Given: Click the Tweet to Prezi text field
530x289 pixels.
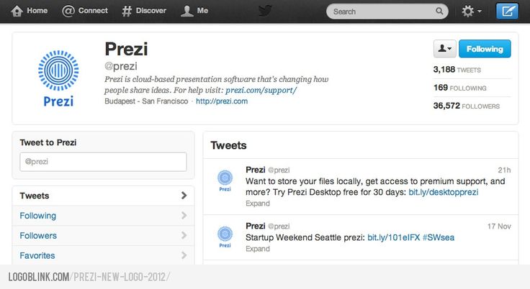Looking at the screenshot, I should (x=103, y=162).
